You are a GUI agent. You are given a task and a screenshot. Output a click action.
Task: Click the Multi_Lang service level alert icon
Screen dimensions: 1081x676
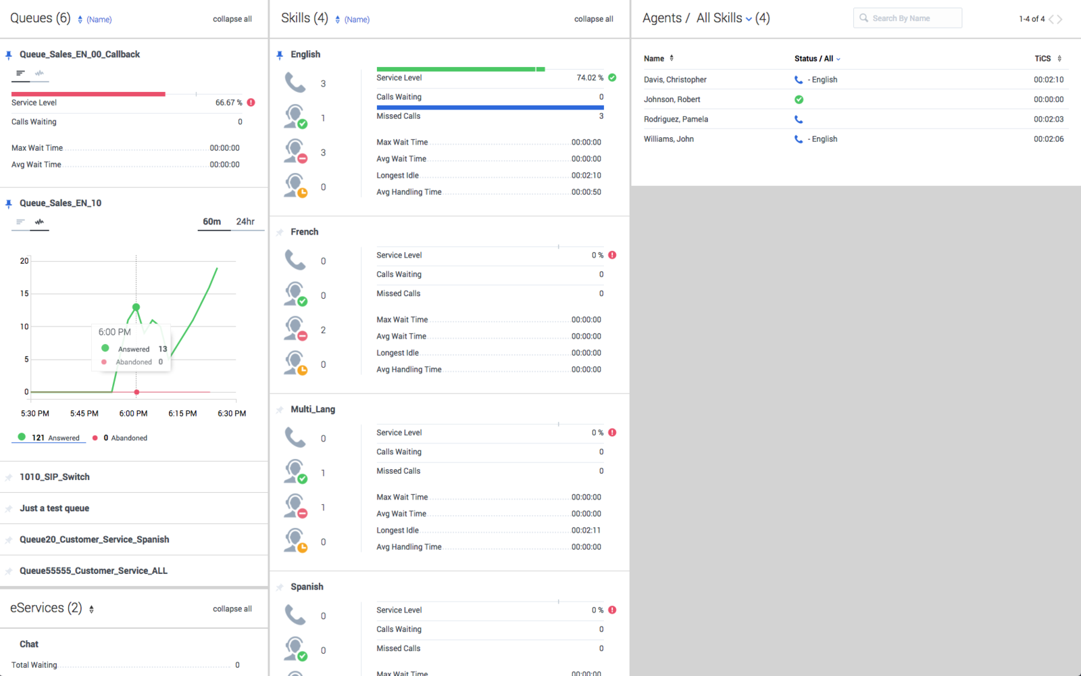612,433
